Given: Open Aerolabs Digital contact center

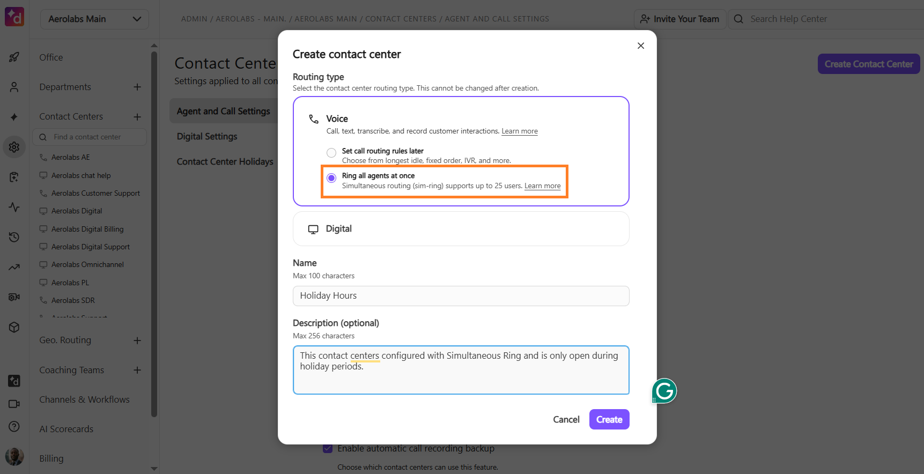Looking at the screenshot, I should coord(77,211).
